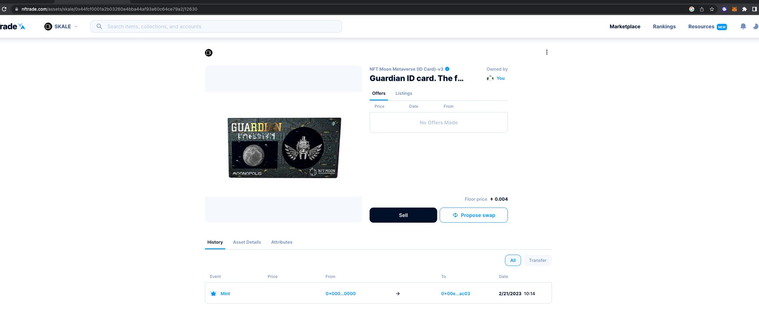
Task: Click the Mint event icon
Action: (x=213, y=293)
